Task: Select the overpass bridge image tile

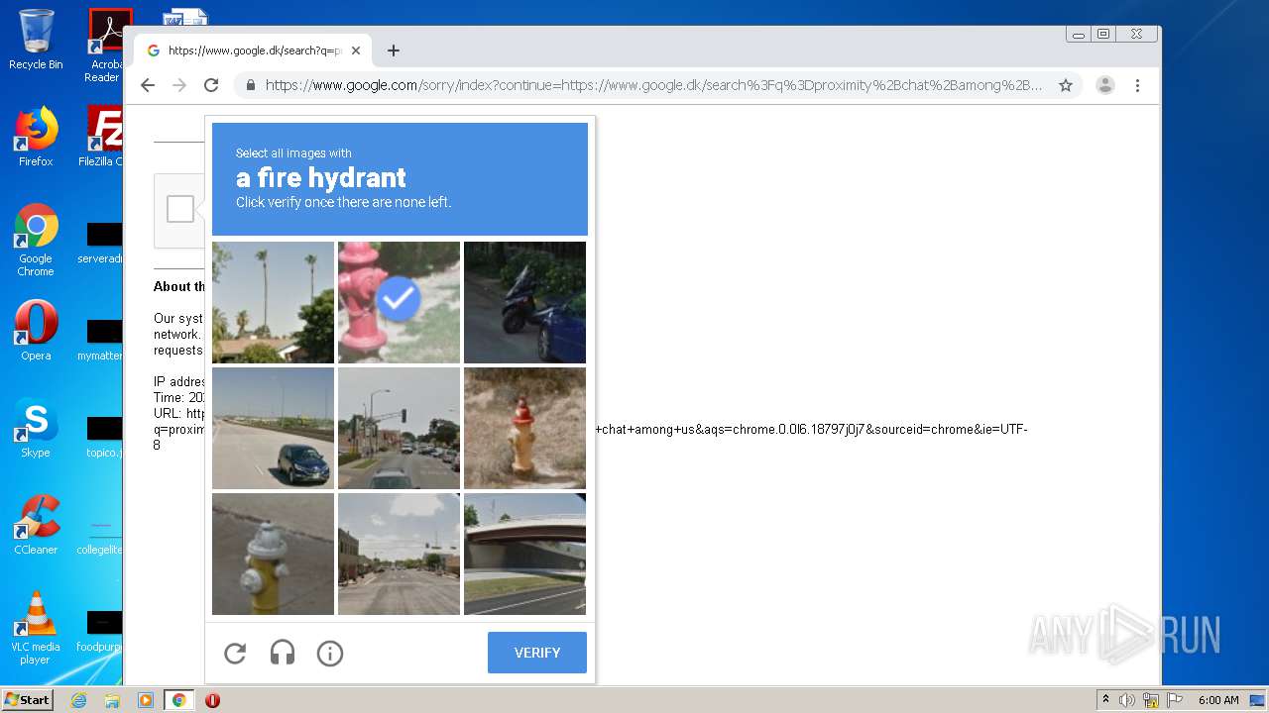Action: (524, 554)
